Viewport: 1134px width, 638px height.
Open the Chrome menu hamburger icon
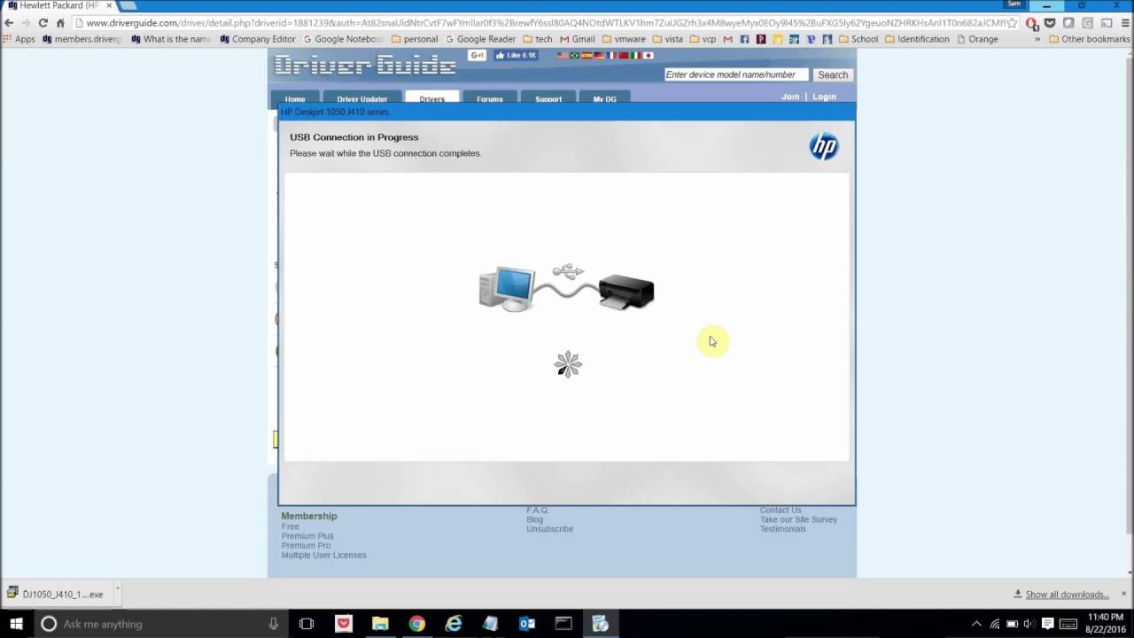[x=1124, y=23]
